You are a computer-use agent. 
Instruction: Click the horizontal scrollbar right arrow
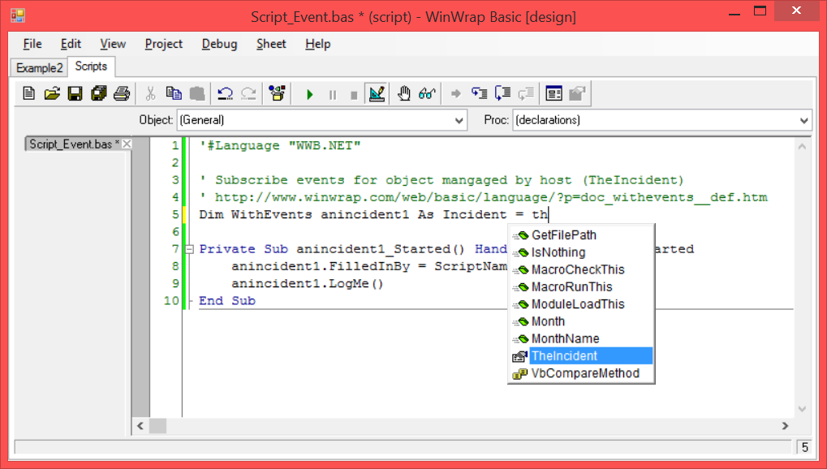pos(784,426)
